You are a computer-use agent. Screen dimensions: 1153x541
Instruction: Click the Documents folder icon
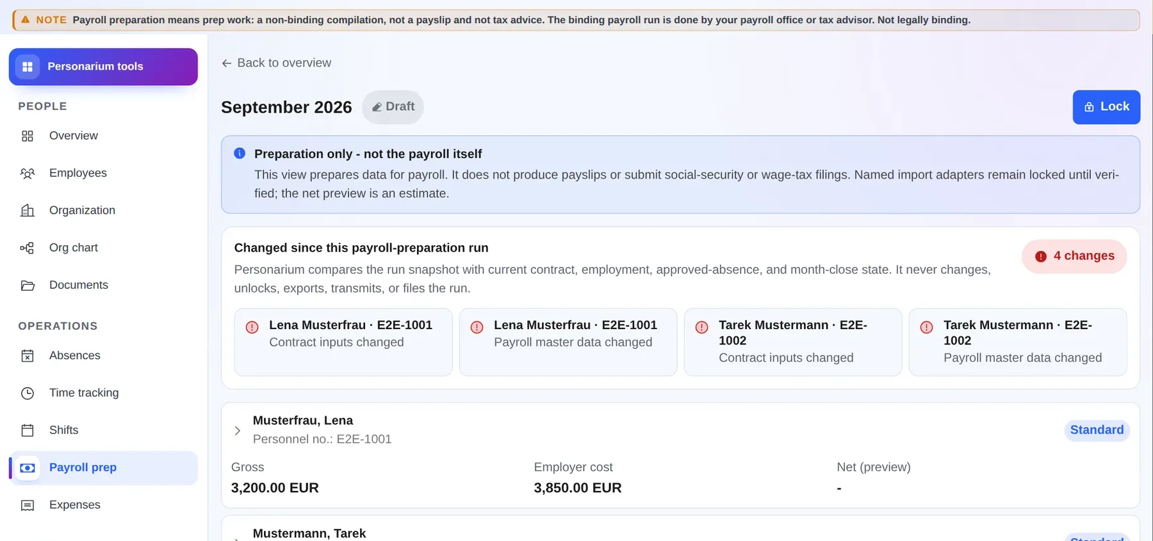pyautogui.click(x=28, y=286)
